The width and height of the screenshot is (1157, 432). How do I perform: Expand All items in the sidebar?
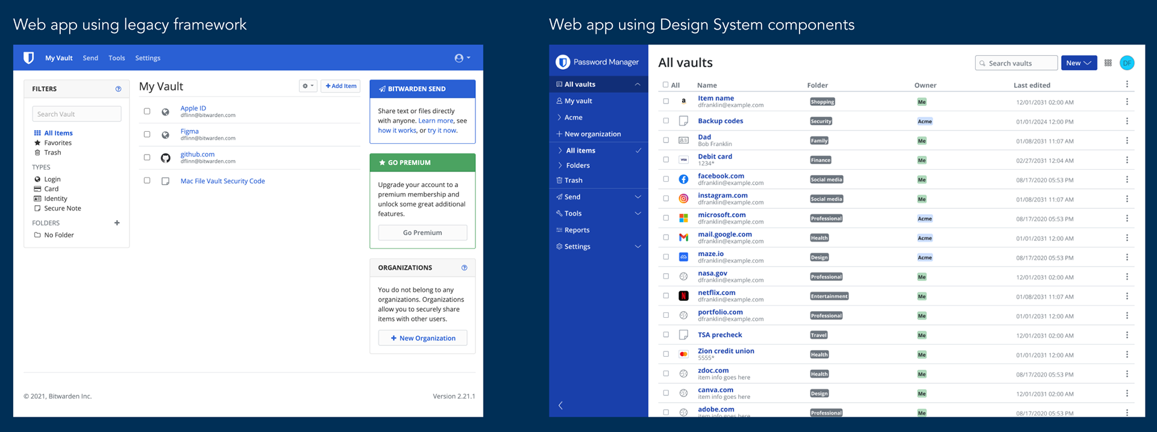[x=560, y=150]
